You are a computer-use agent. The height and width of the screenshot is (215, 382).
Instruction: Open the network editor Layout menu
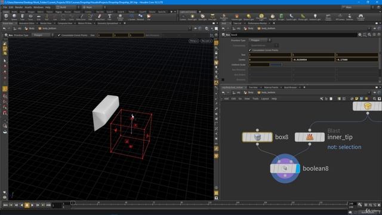[x=265, y=99]
